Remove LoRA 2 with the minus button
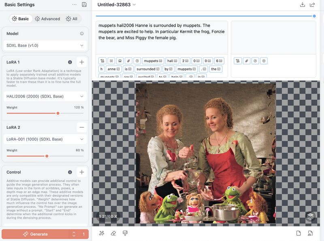The height and width of the screenshot is (241, 324). point(82,127)
